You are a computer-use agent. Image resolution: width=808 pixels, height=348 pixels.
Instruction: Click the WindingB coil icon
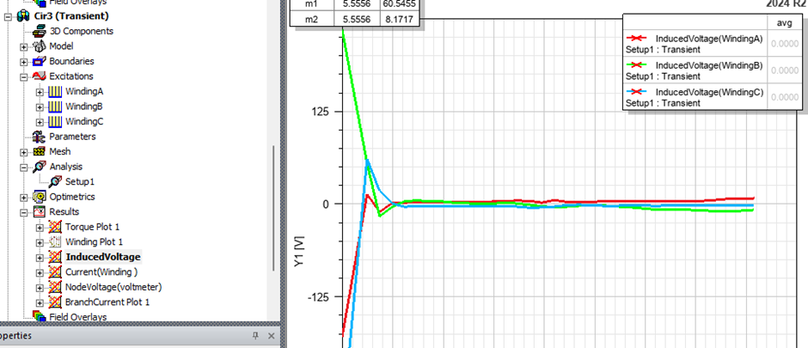(x=55, y=107)
